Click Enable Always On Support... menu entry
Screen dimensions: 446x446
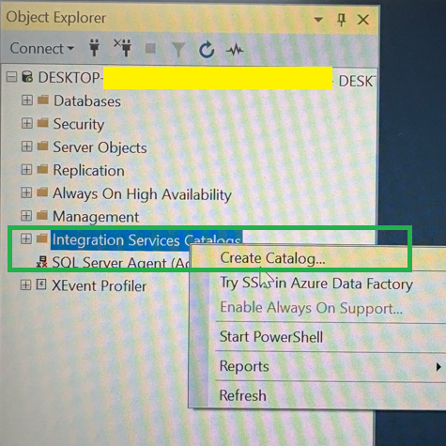tap(317, 308)
